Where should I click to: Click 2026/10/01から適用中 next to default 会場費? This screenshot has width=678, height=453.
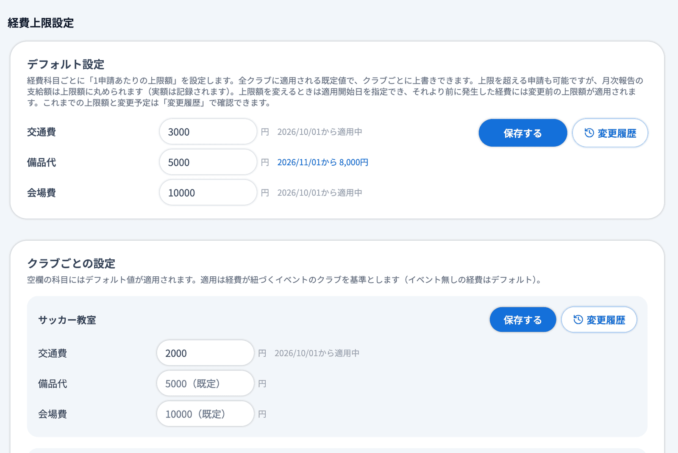click(x=320, y=193)
